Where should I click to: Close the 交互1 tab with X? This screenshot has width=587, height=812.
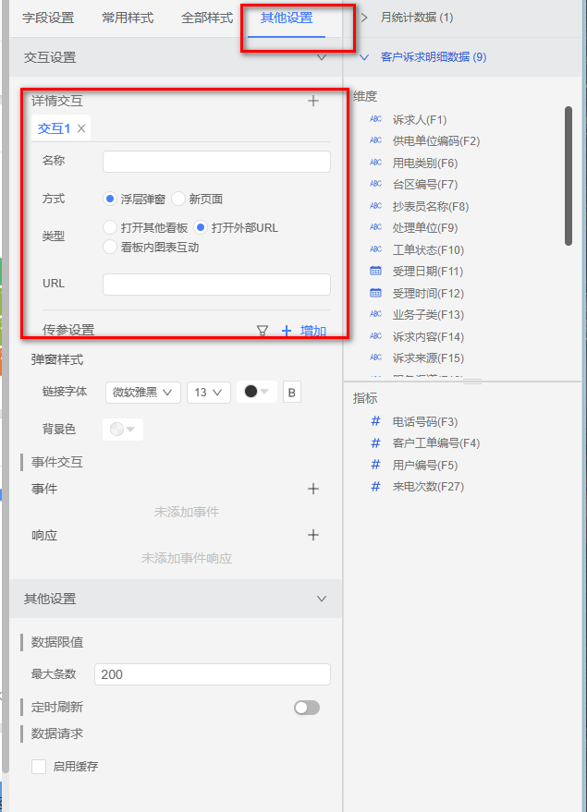[81, 128]
